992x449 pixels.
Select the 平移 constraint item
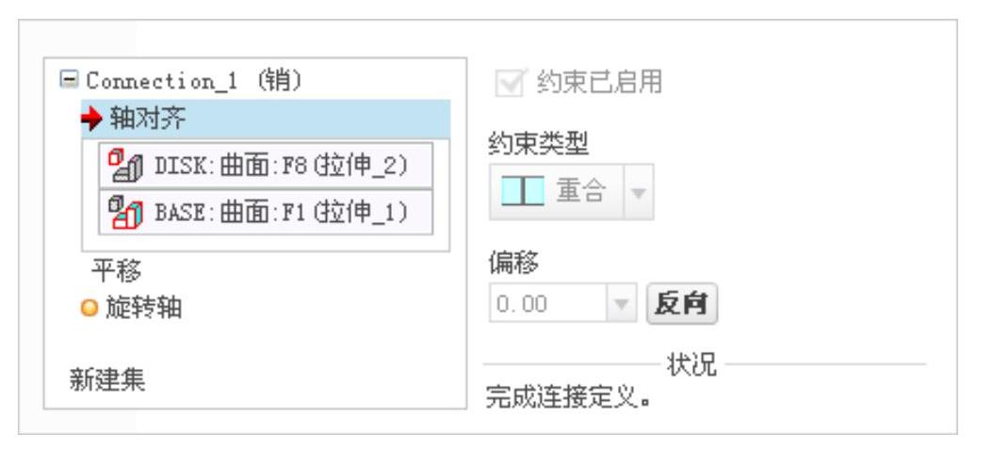[x=117, y=272]
